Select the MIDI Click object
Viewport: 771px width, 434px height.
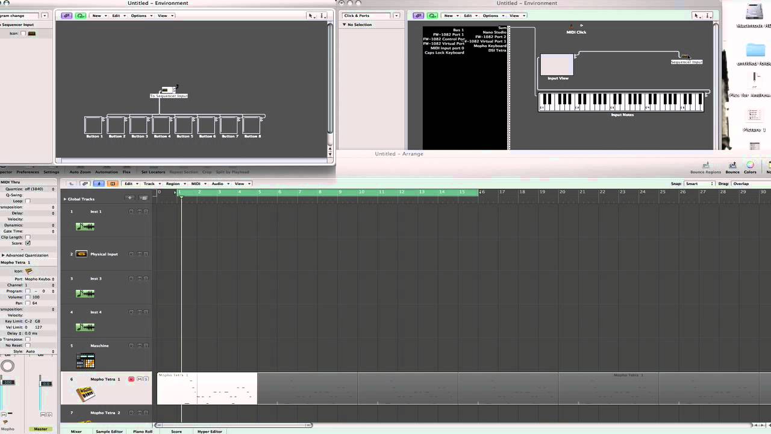pyautogui.click(x=576, y=30)
